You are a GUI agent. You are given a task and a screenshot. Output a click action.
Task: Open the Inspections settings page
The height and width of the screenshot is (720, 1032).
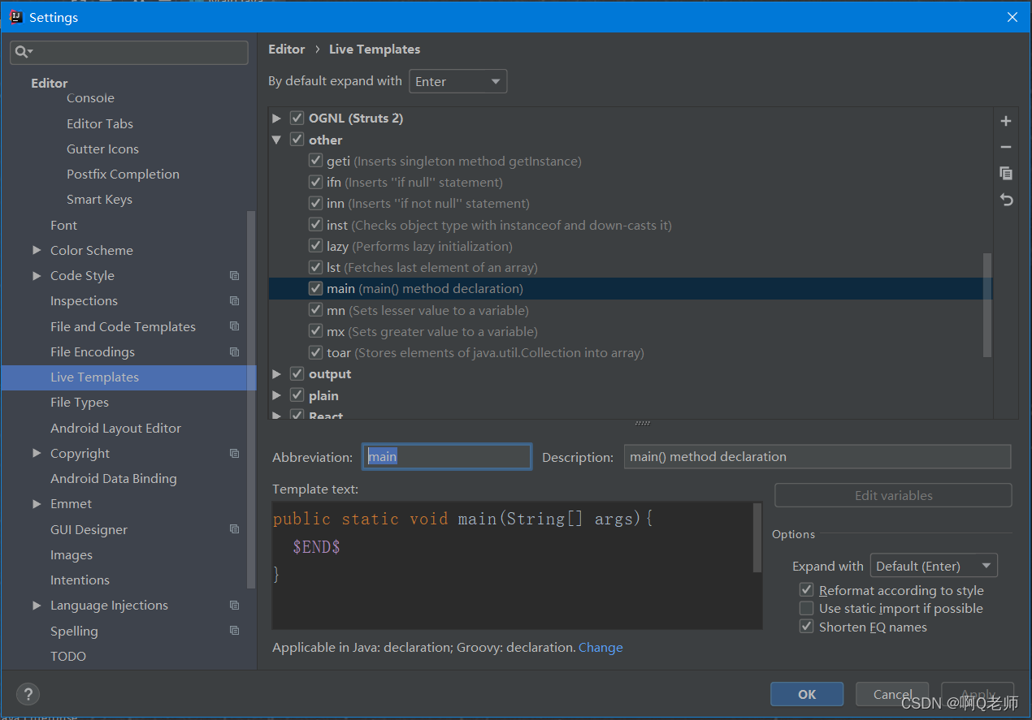84,301
